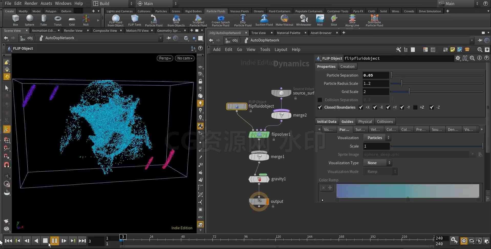Create a Torus from the shelf
Image resolution: width=491 pixels, height=249 pixels.
pyautogui.click(x=58, y=20)
